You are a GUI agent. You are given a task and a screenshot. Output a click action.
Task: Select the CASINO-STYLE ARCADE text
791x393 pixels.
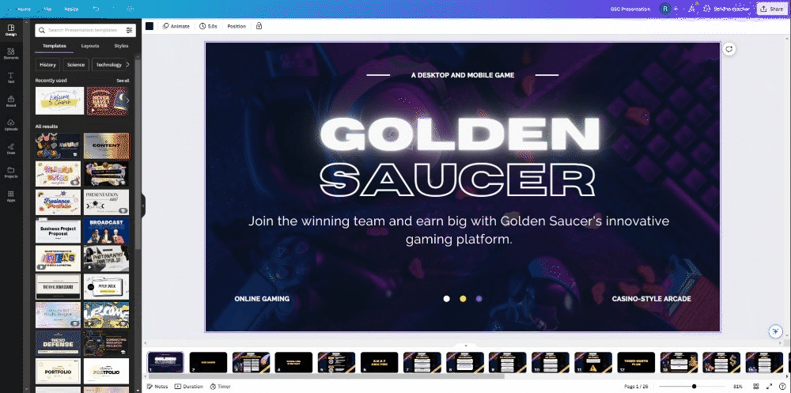point(651,299)
